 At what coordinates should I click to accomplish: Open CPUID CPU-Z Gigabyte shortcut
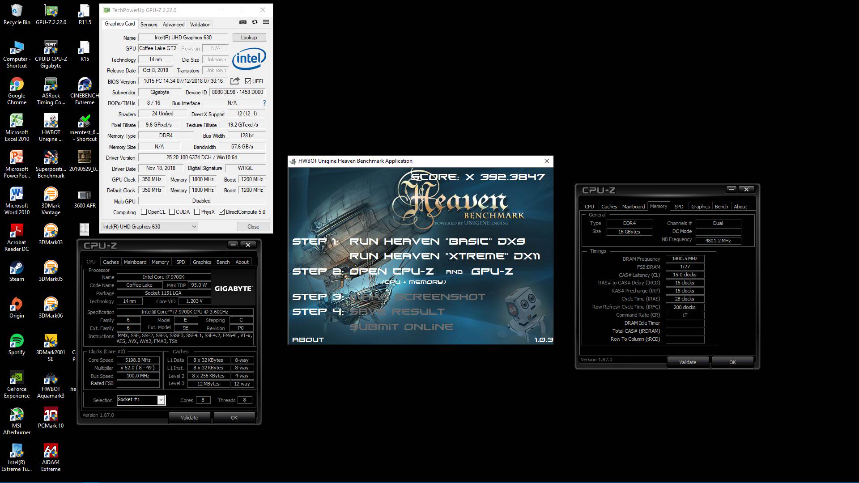pyautogui.click(x=51, y=54)
